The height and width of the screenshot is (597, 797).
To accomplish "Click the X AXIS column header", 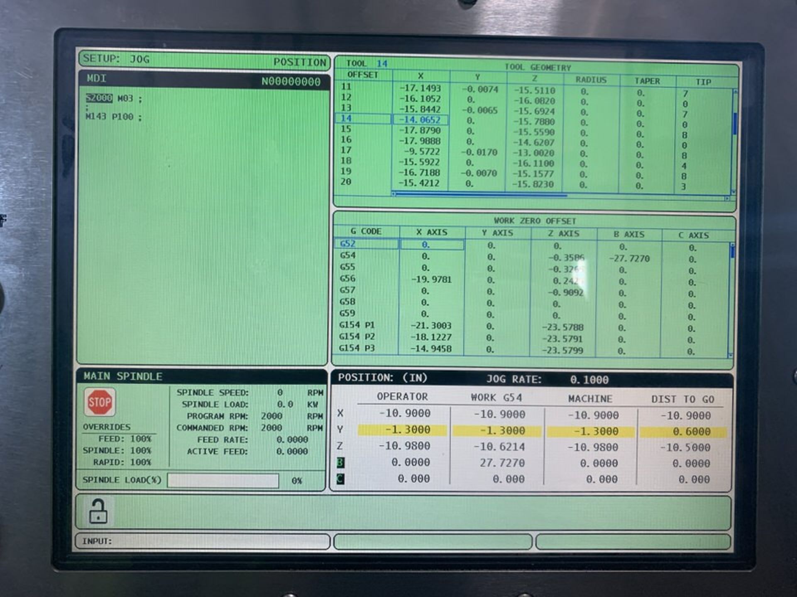I will click(x=432, y=232).
